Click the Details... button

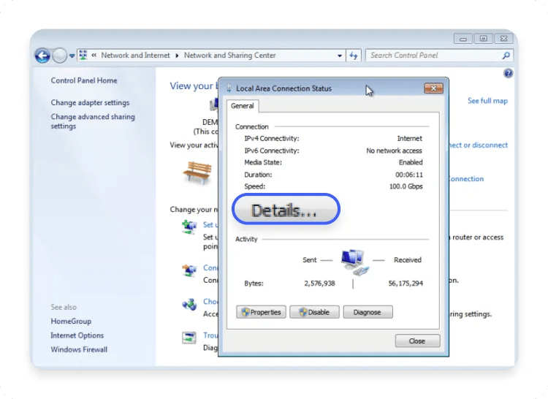click(x=286, y=209)
